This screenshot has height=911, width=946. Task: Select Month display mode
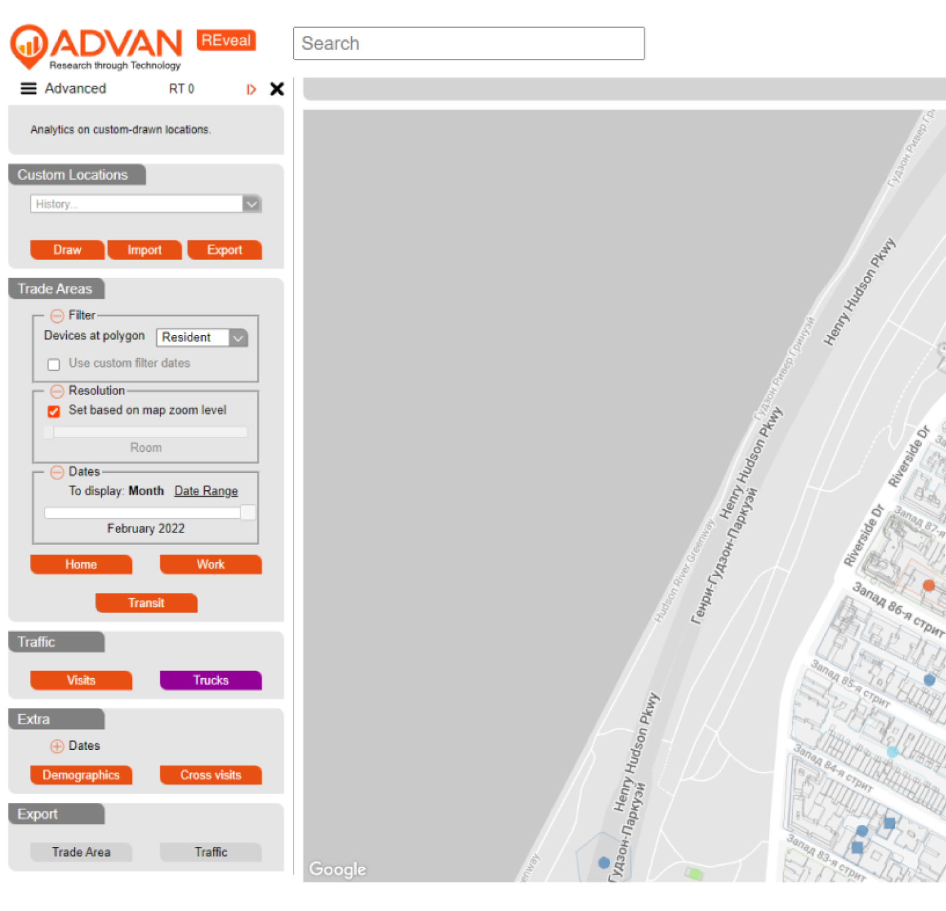click(146, 491)
